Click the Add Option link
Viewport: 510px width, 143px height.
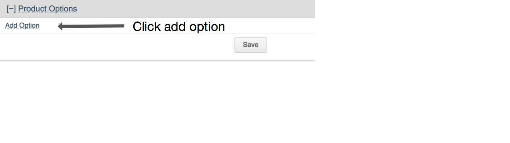(x=22, y=26)
